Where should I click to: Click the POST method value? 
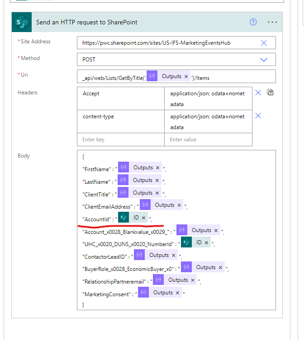tap(89, 60)
